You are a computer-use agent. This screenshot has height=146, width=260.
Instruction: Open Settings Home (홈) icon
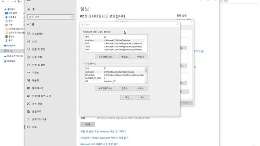pos(28,9)
